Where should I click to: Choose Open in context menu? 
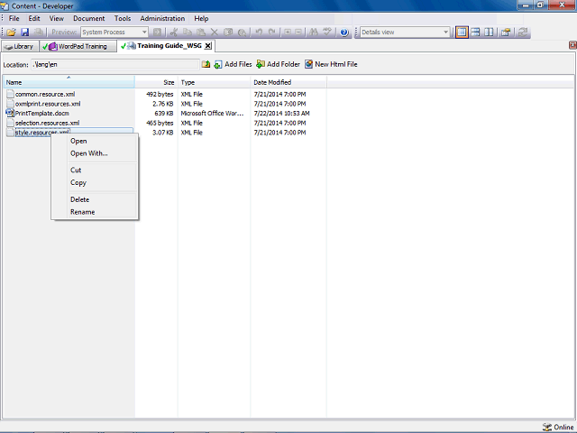[x=78, y=141]
